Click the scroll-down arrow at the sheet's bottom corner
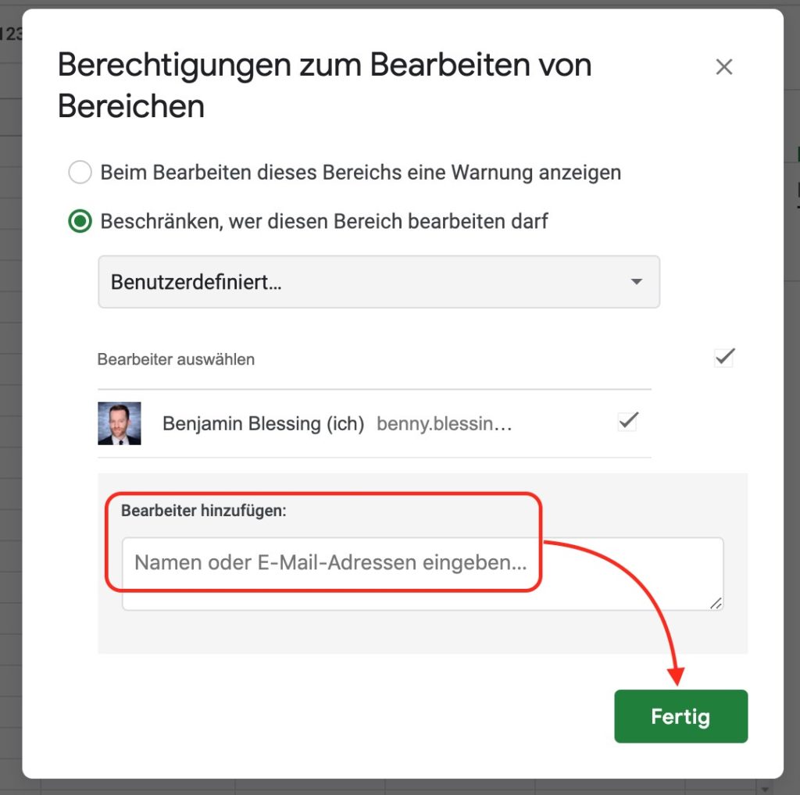This screenshot has height=795, width=800. tap(764, 789)
